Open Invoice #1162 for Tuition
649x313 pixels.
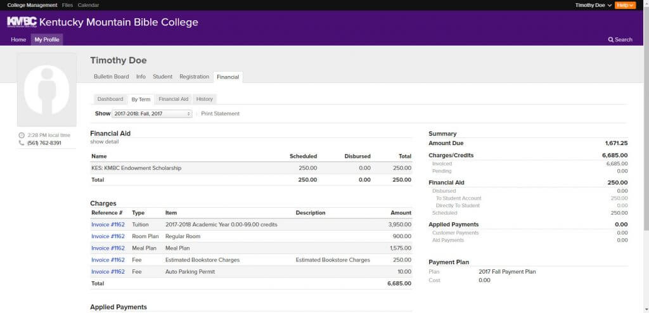tap(108, 224)
